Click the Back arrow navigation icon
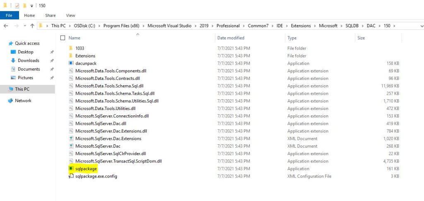The height and width of the screenshot is (201, 424). click(x=6, y=26)
